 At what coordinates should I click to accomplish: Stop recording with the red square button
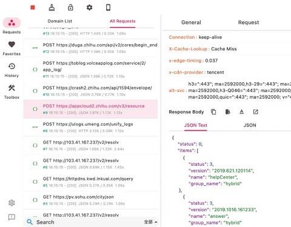click(x=33, y=7)
